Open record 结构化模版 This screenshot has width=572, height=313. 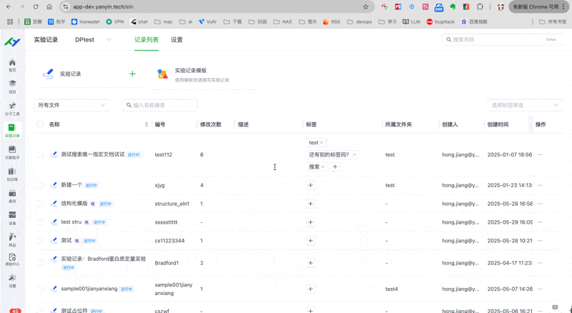tap(74, 203)
